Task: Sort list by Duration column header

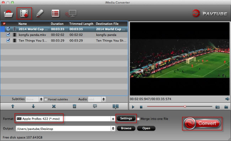Action: point(57,24)
